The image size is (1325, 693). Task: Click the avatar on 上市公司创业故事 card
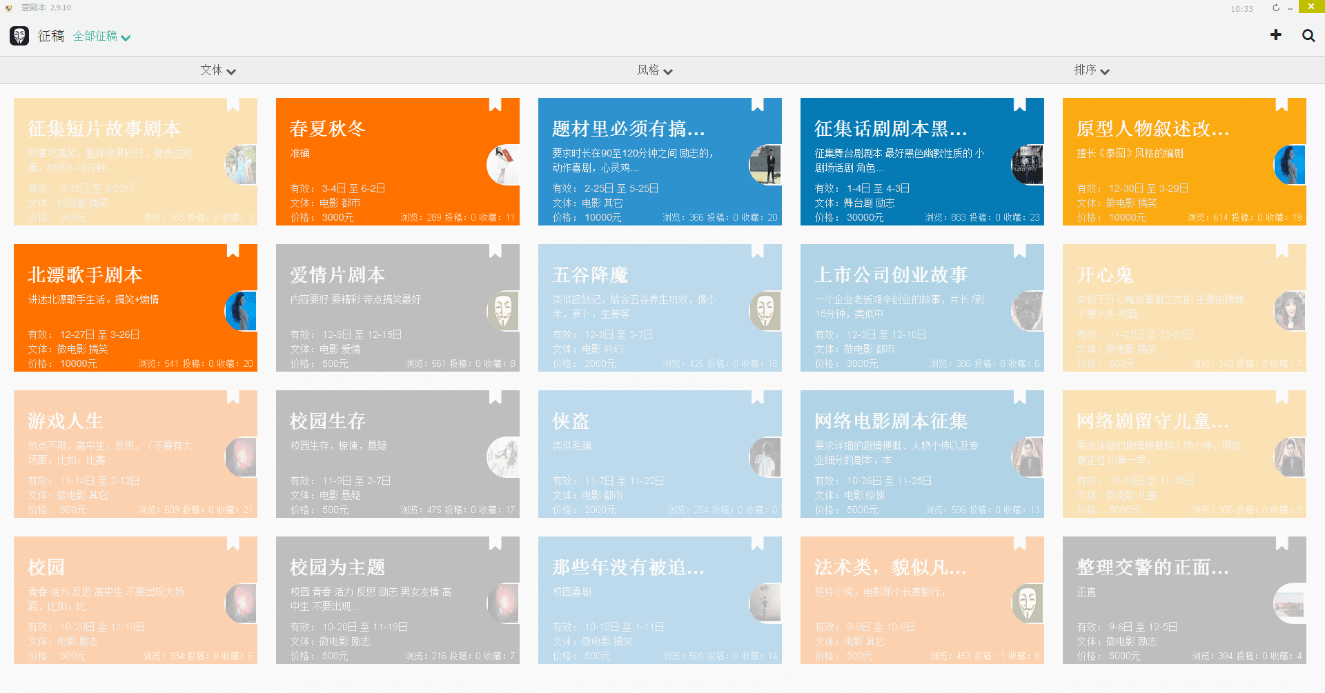1027,311
